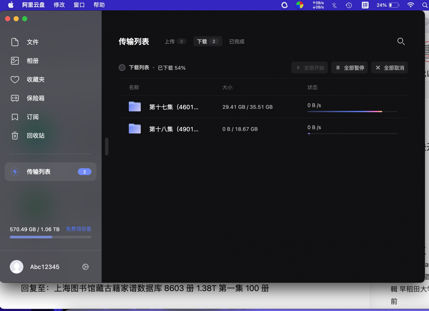Image resolution: width=429 pixels, height=311 pixels.
Task: Open the 修改 menu in menu bar
Action: [x=59, y=5]
